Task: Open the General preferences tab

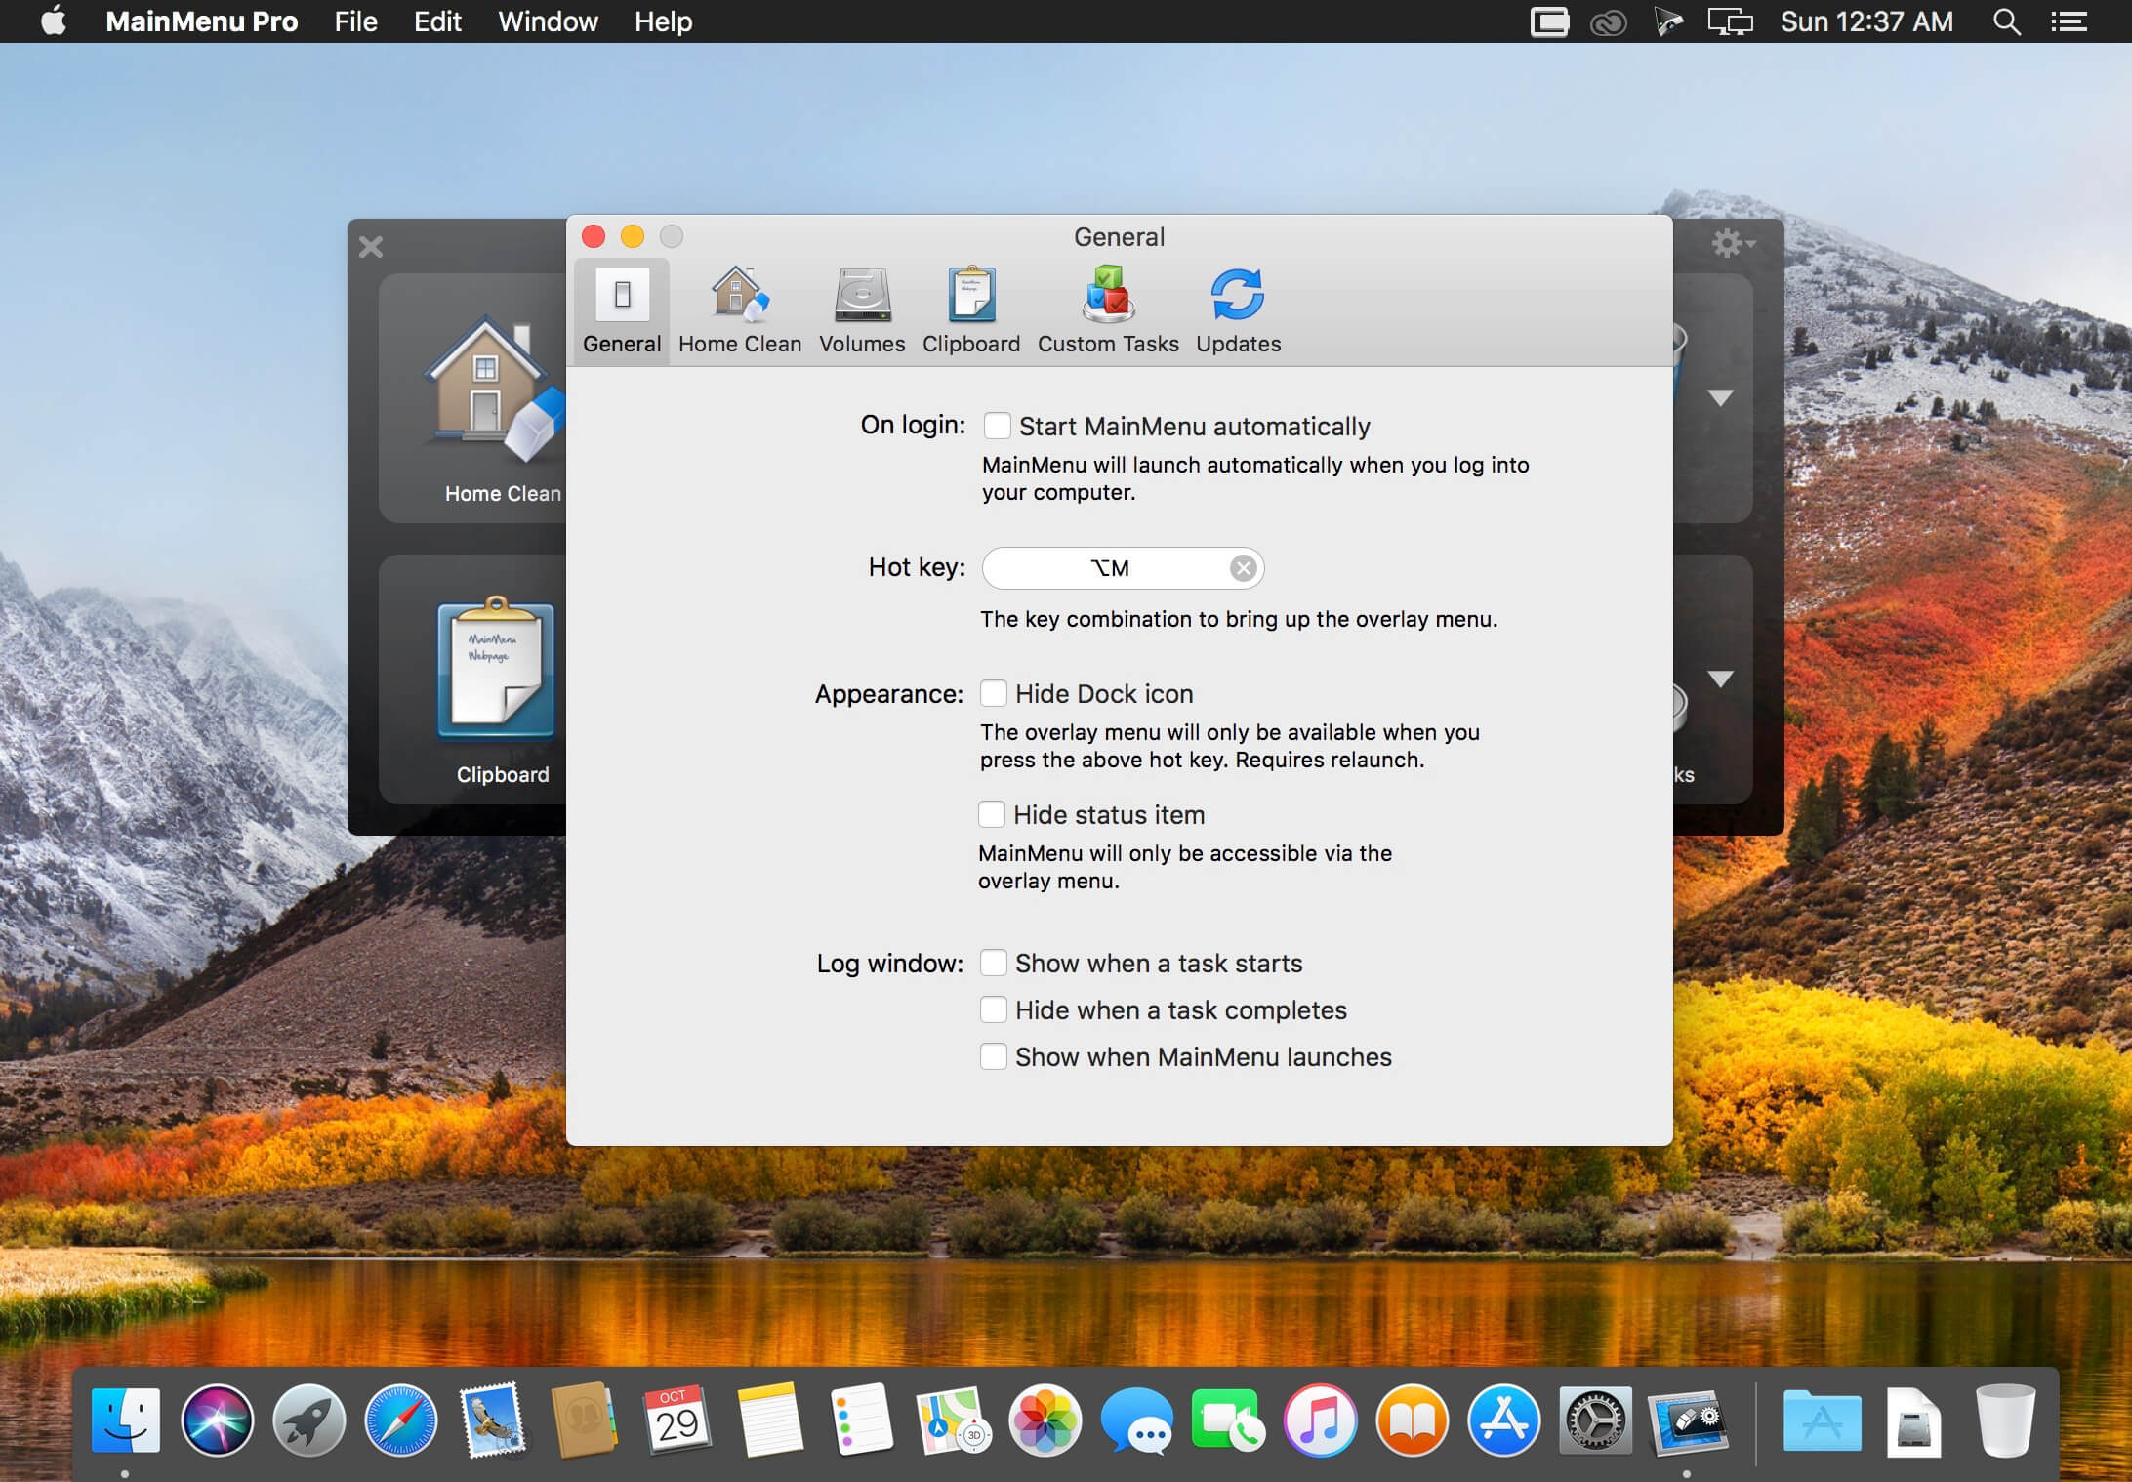Action: point(622,311)
